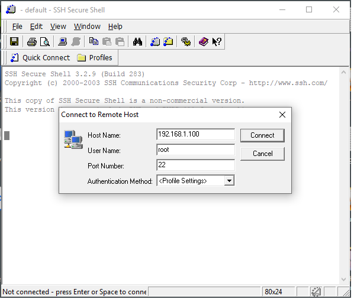Expand the Authentication Method dropdown arrow

click(x=229, y=181)
